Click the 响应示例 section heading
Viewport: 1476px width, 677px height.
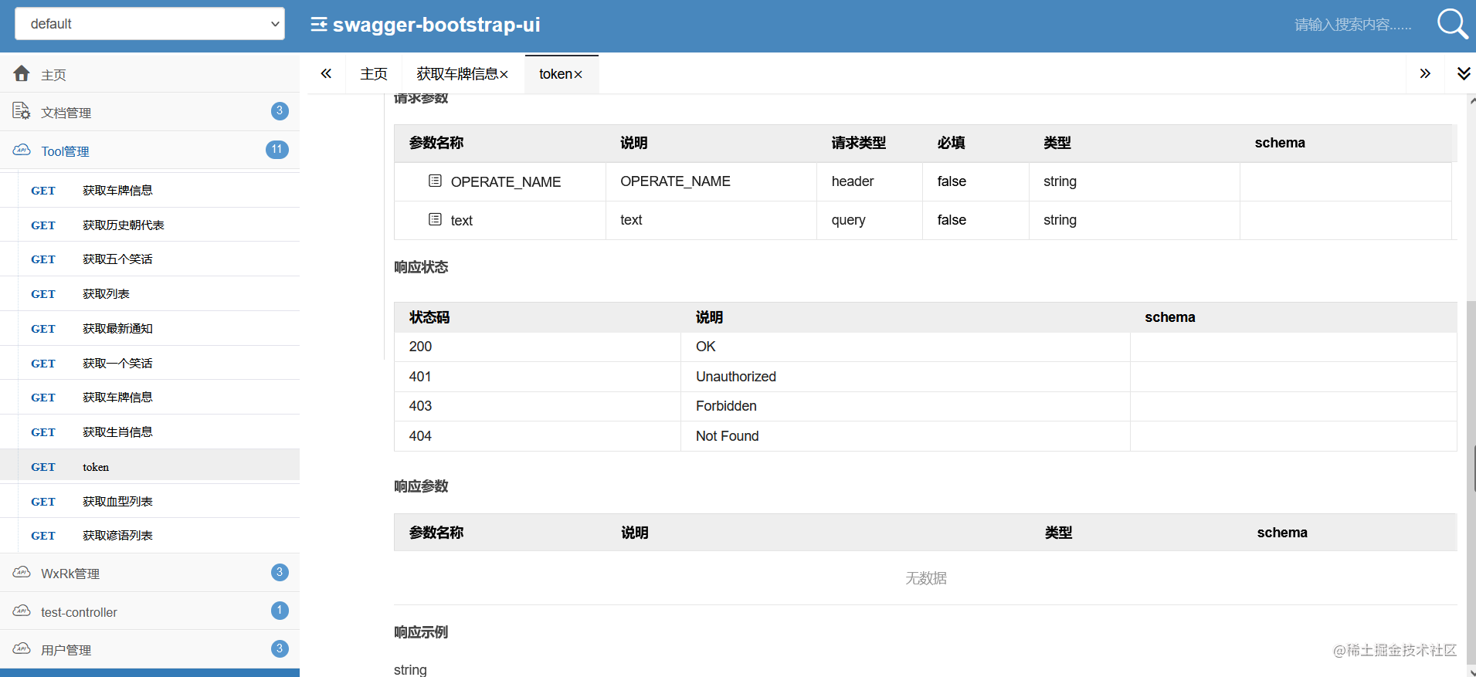tap(421, 632)
